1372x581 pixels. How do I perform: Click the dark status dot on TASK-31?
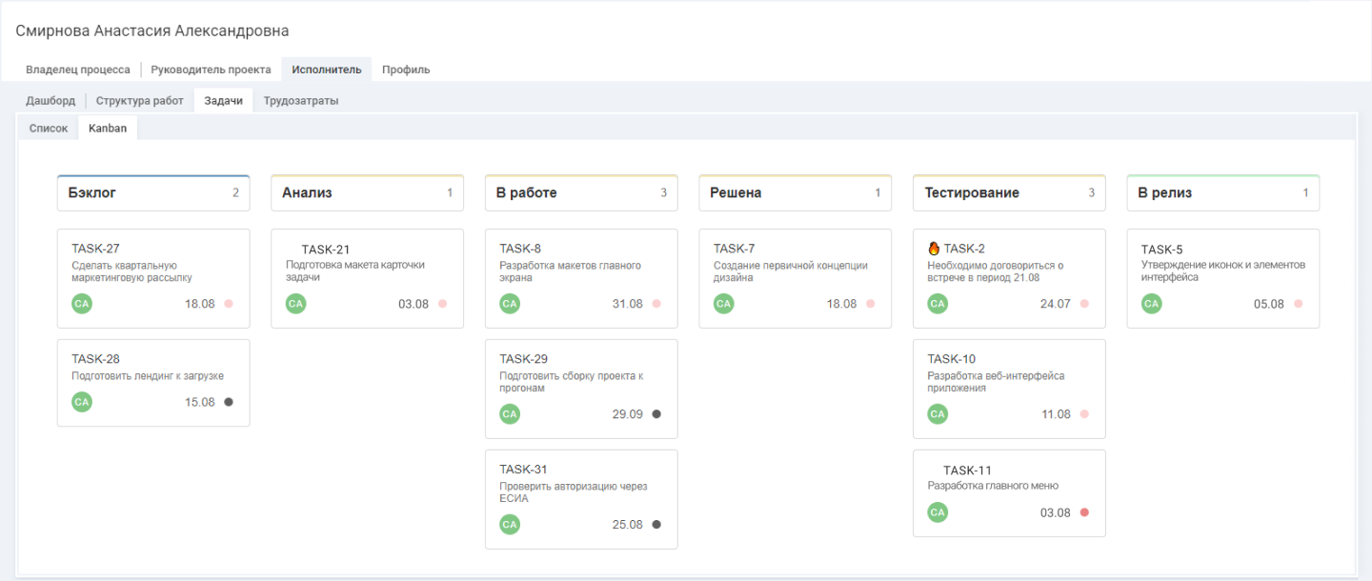pos(656,524)
